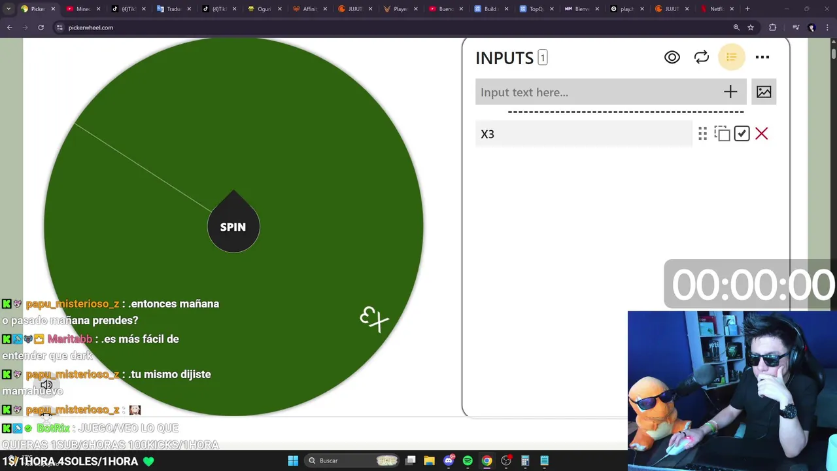Open the Oguri tab
Viewport: 837px width, 471px height.
click(x=264, y=9)
